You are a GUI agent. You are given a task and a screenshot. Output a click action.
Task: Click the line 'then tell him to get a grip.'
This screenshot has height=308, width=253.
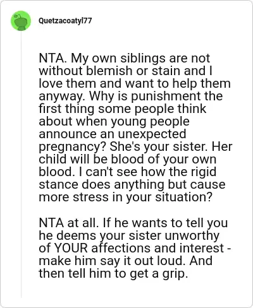[113, 273]
